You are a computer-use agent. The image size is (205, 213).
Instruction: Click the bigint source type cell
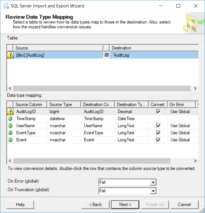point(64,112)
